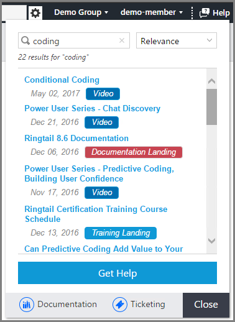Click the vertical dots separator icon
The height and width of the screenshot is (322, 235).
click(x=192, y=13)
